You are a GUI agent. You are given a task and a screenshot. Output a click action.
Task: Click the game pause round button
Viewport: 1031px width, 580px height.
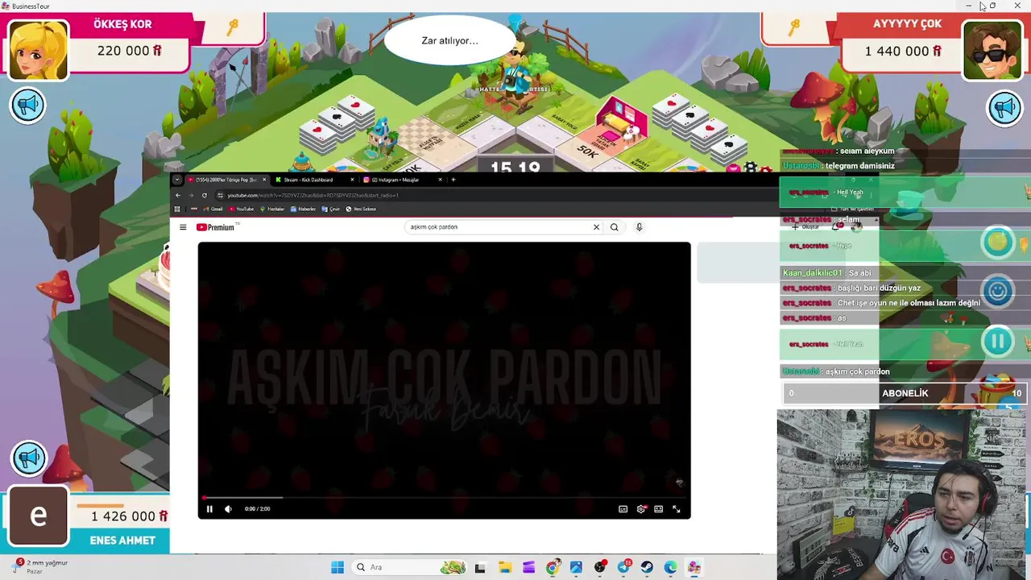998,342
